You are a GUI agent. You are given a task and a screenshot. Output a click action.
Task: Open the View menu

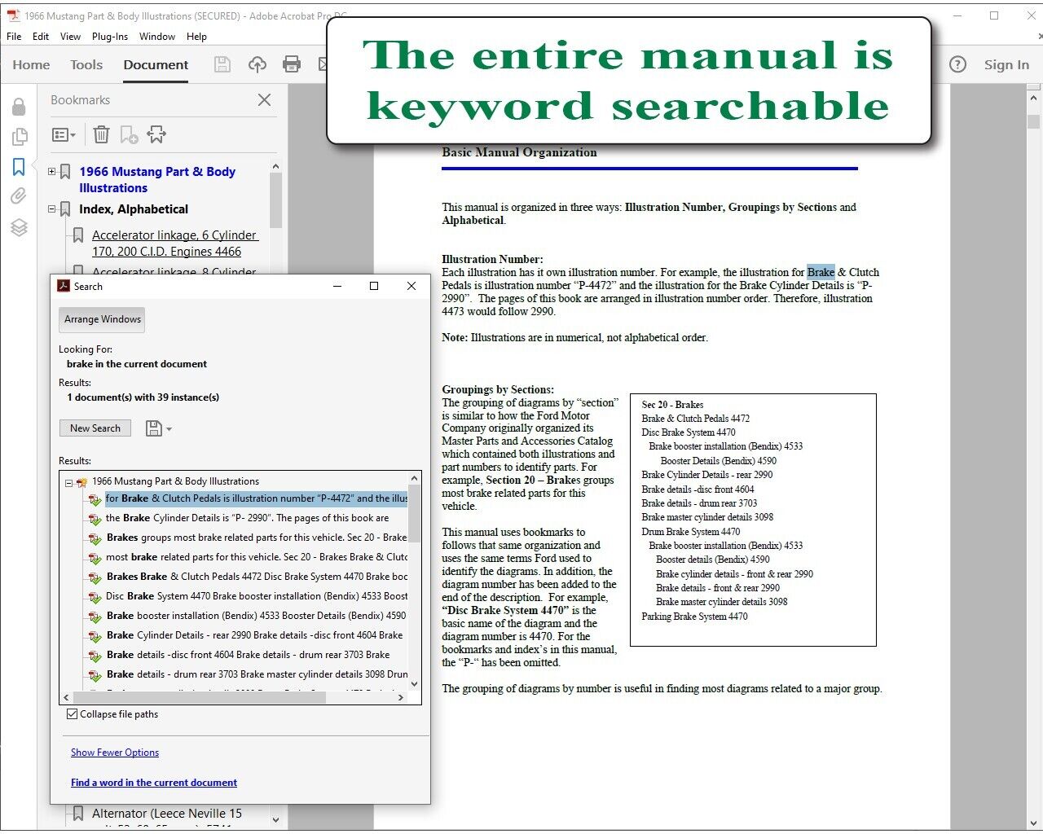coord(71,37)
